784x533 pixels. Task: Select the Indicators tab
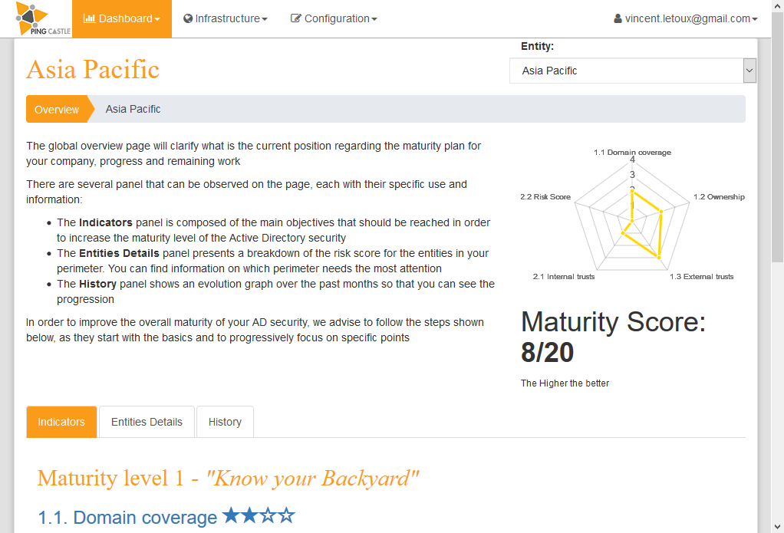[61, 422]
